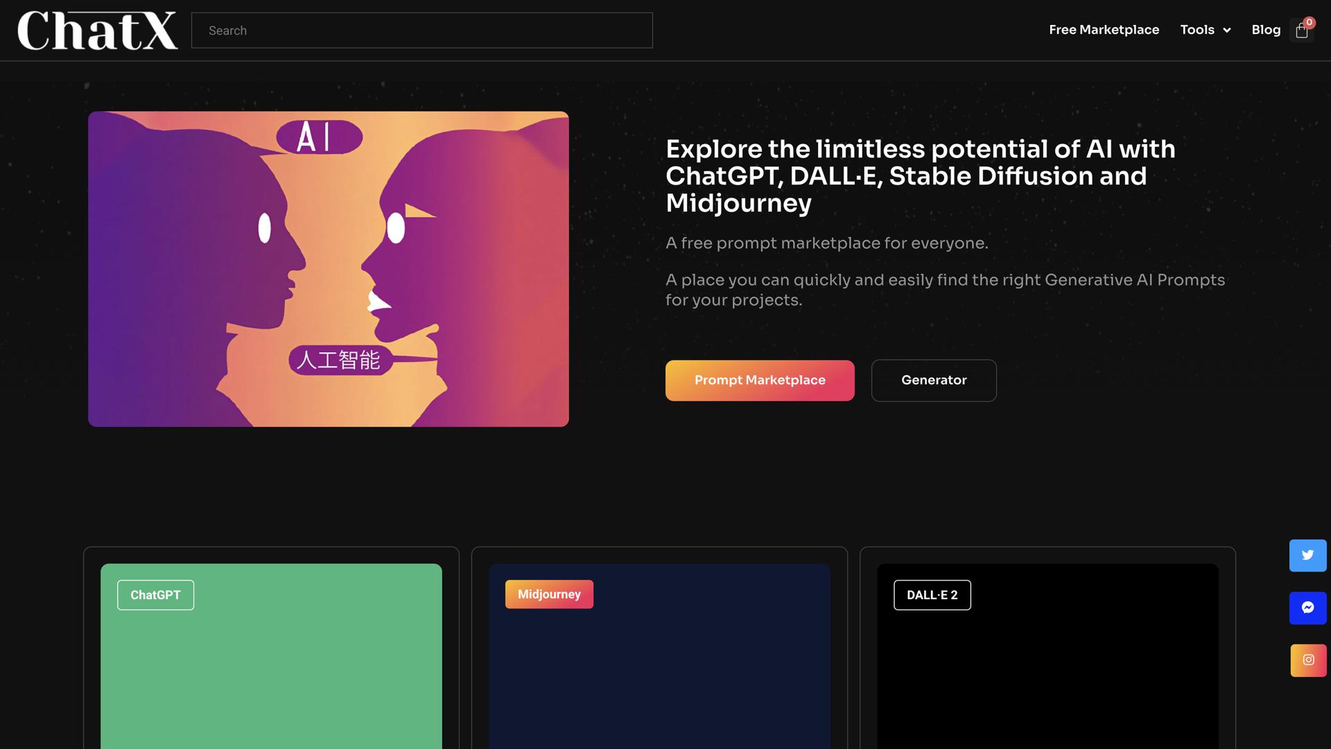Focus the Search input field
Image resolution: width=1331 pixels, height=749 pixels.
click(421, 31)
